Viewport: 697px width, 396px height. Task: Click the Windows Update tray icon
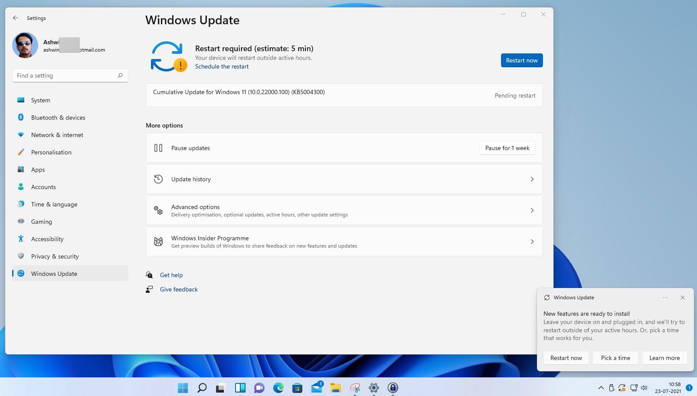click(622, 388)
